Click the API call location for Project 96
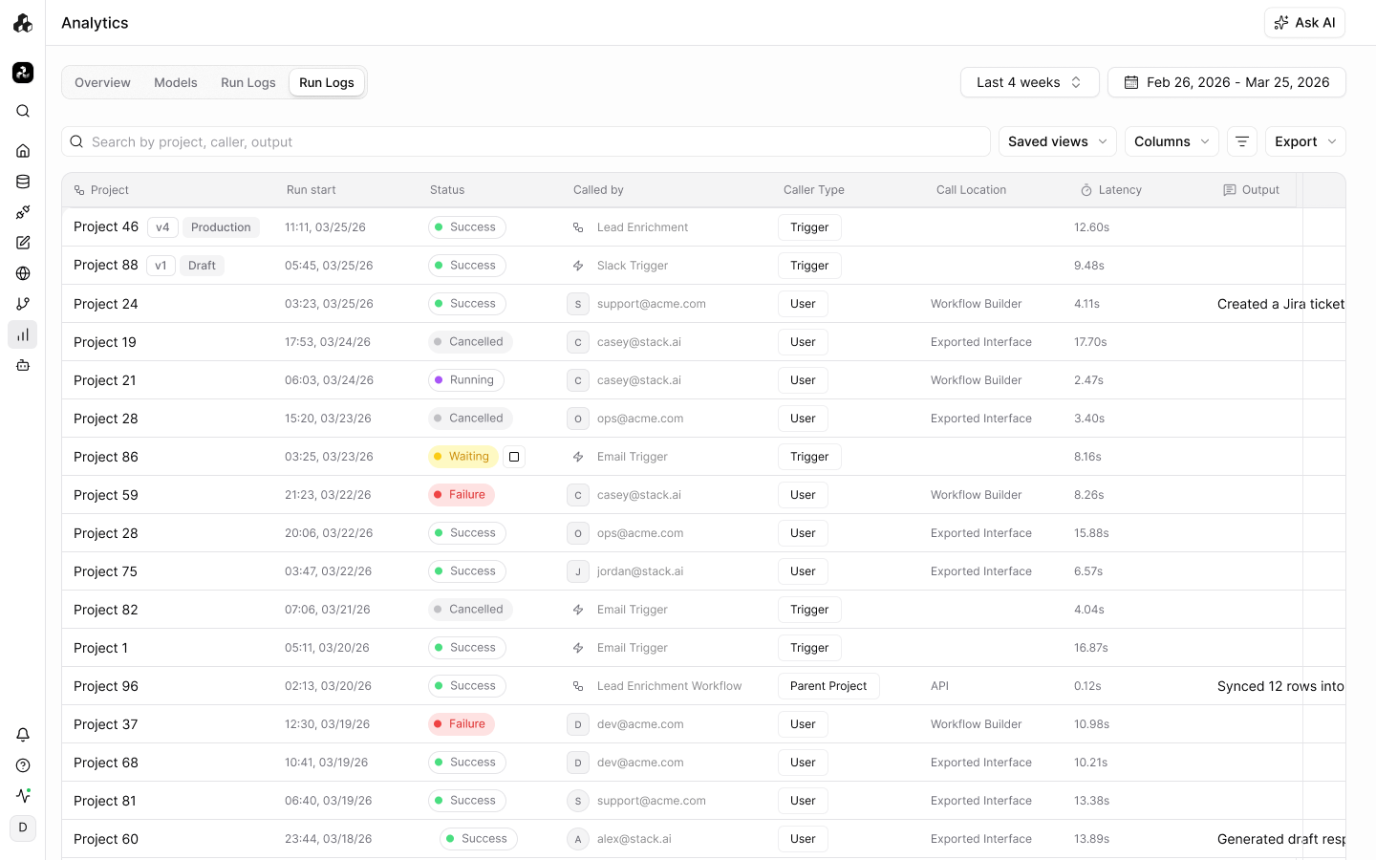The image size is (1376, 860). 939,686
